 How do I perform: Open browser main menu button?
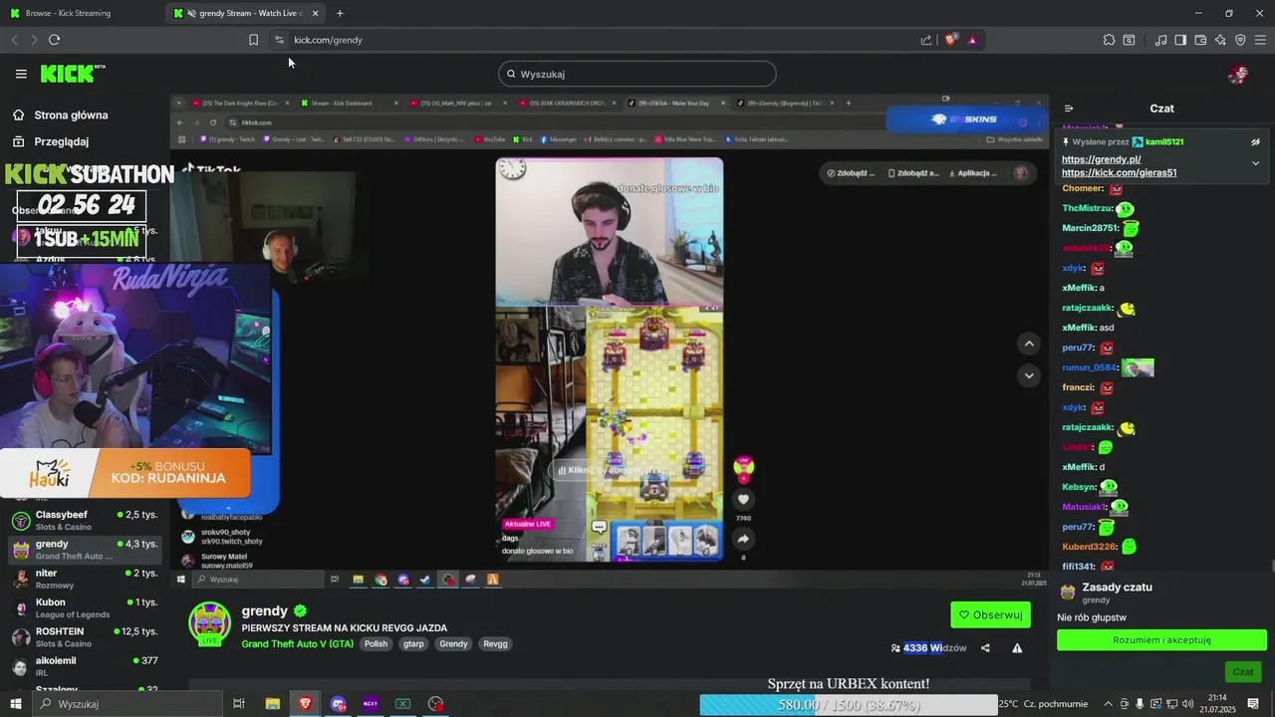point(1260,40)
